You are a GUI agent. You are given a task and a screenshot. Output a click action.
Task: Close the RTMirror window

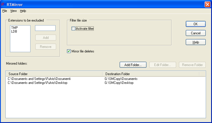[207, 5]
